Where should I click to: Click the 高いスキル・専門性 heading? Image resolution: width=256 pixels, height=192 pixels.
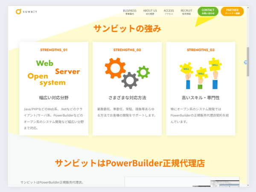pos(201,98)
